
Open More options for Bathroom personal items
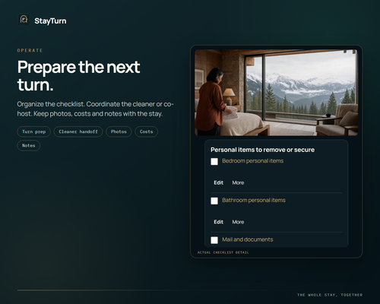pos(238,222)
